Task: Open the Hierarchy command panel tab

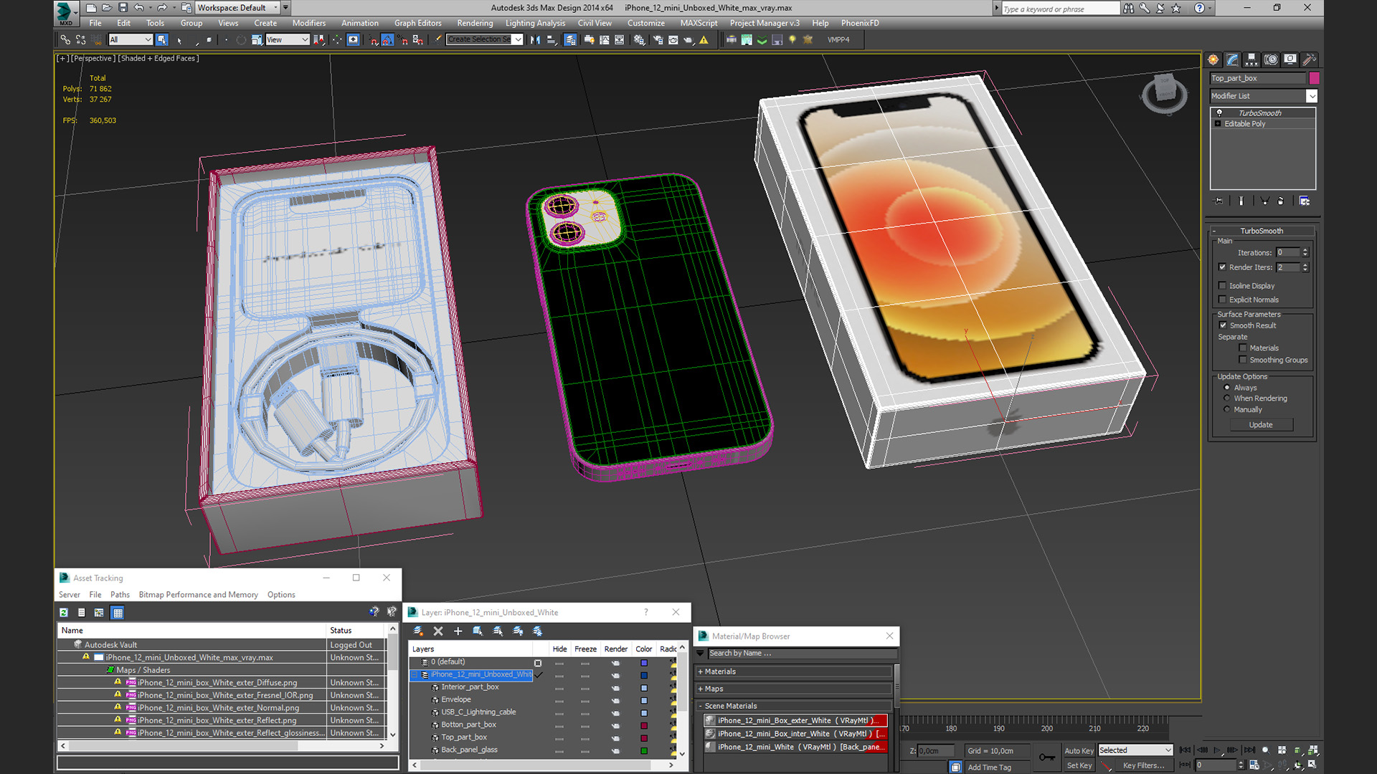Action: 1251,59
